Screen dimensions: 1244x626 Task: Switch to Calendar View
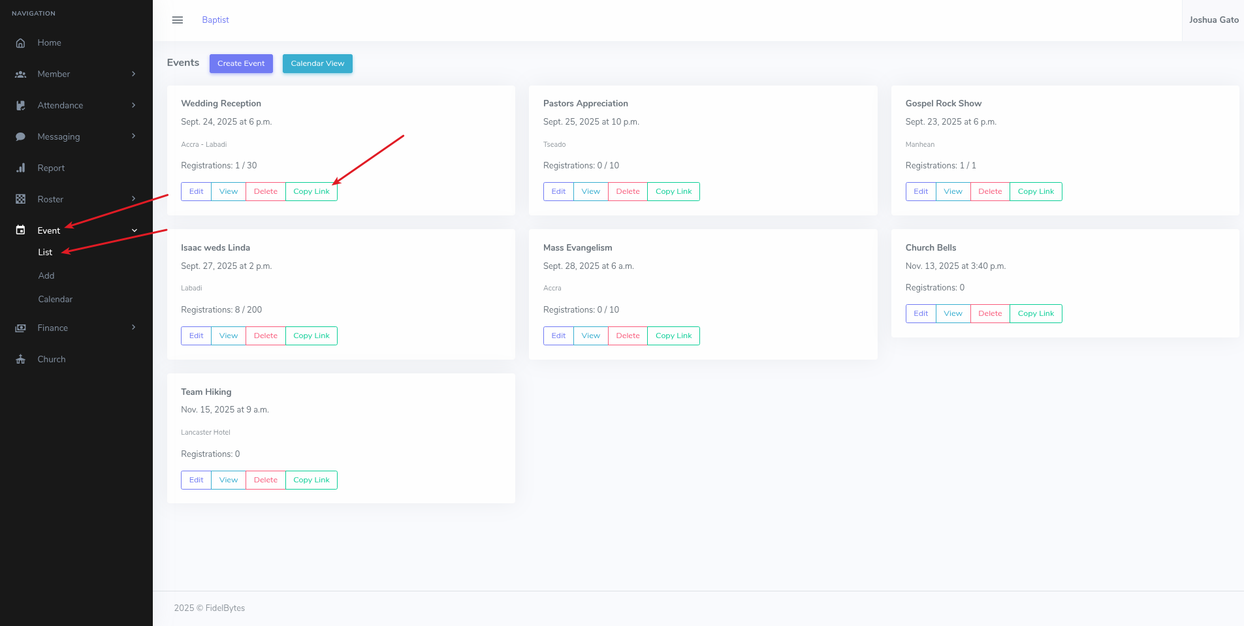coord(317,64)
